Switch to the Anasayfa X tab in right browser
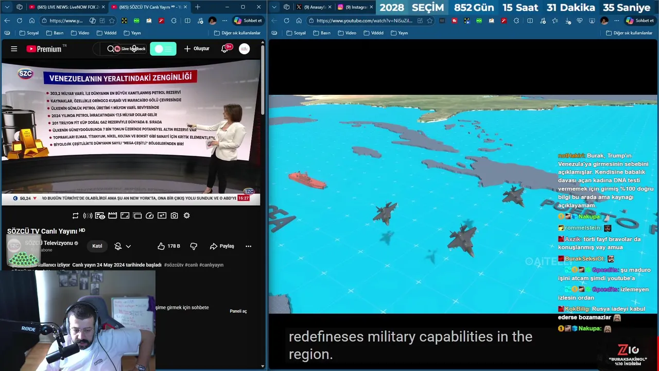Image resolution: width=659 pixels, height=371 pixels. point(315,7)
